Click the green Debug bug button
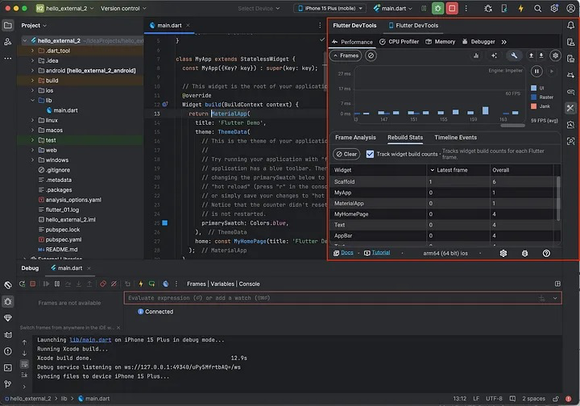580x406 pixels. coord(437,8)
